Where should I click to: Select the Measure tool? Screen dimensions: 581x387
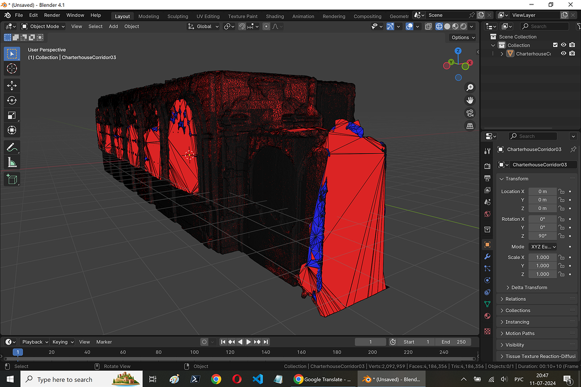pos(12,162)
